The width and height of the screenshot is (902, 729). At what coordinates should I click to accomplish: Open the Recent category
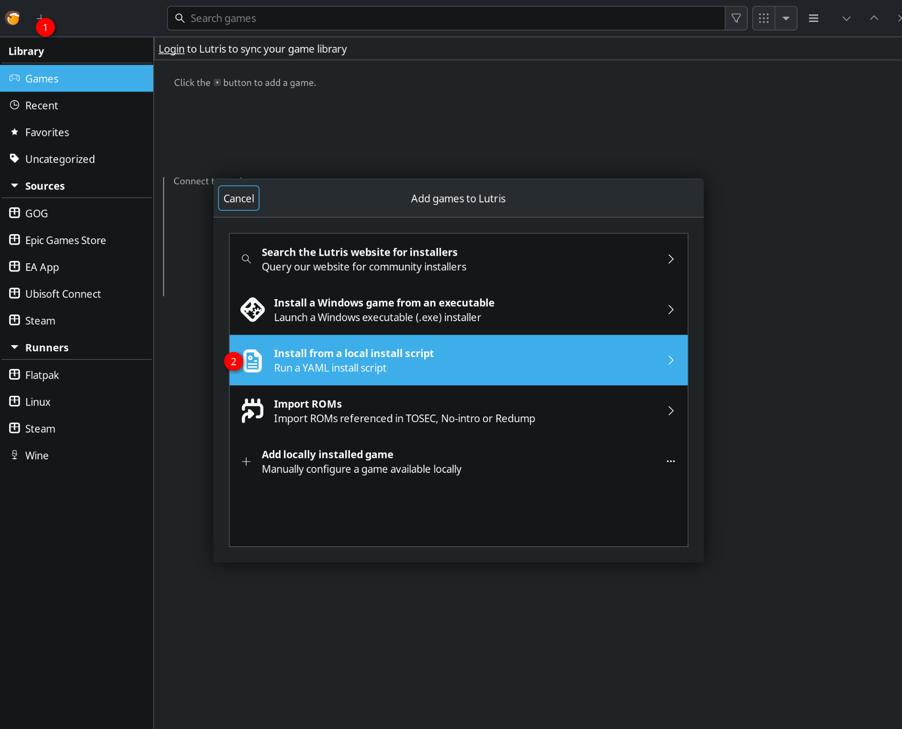click(x=77, y=105)
